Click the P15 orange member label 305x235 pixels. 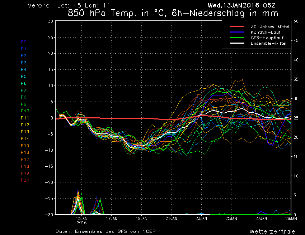[x=25, y=146]
